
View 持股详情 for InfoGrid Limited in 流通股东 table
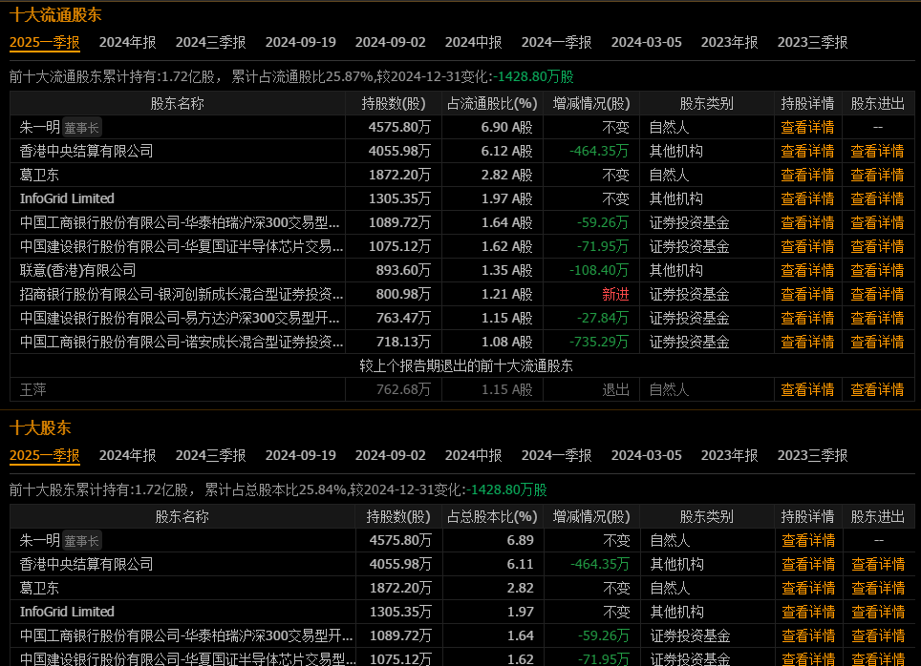pos(807,198)
